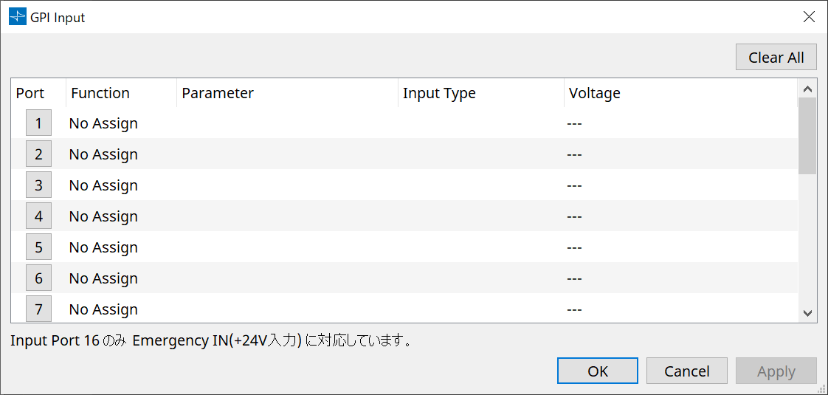Image resolution: width=828 pixels, height=395 pixels.
Task: Click the Port 2 number button
Action: pyautogui.click(x=38, y=154)
